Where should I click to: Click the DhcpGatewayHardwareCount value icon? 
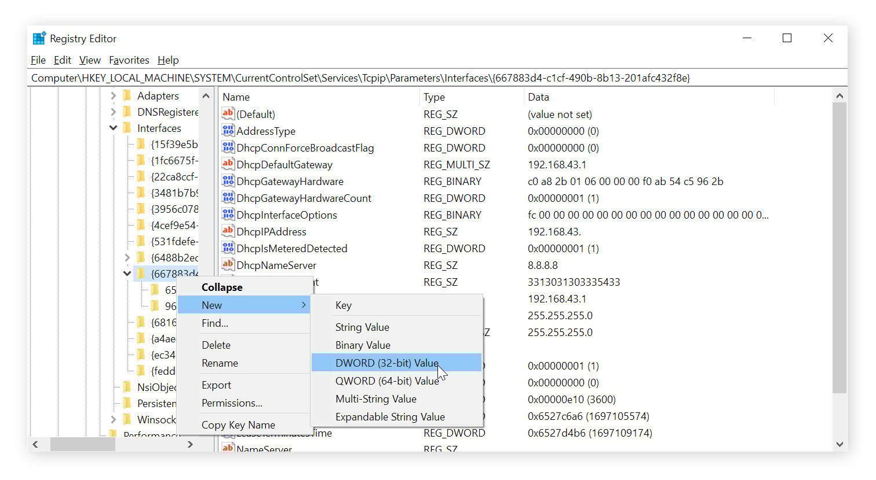(x=228, y=198)
